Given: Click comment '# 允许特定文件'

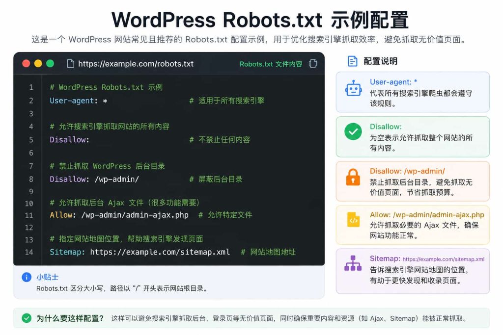Looking at the screenshot, I should 225,215.
